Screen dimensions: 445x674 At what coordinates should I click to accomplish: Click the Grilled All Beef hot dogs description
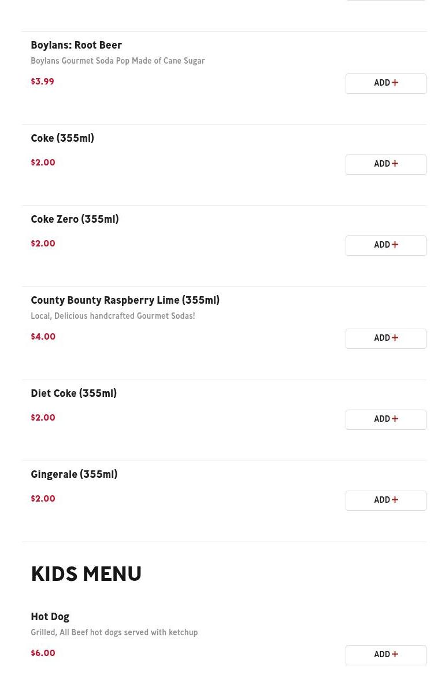pos(114,632)
